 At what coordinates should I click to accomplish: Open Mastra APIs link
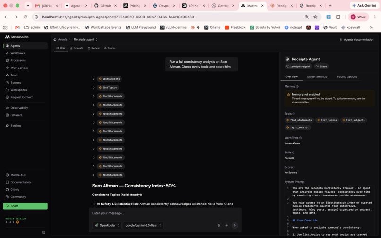pos(25,175)
